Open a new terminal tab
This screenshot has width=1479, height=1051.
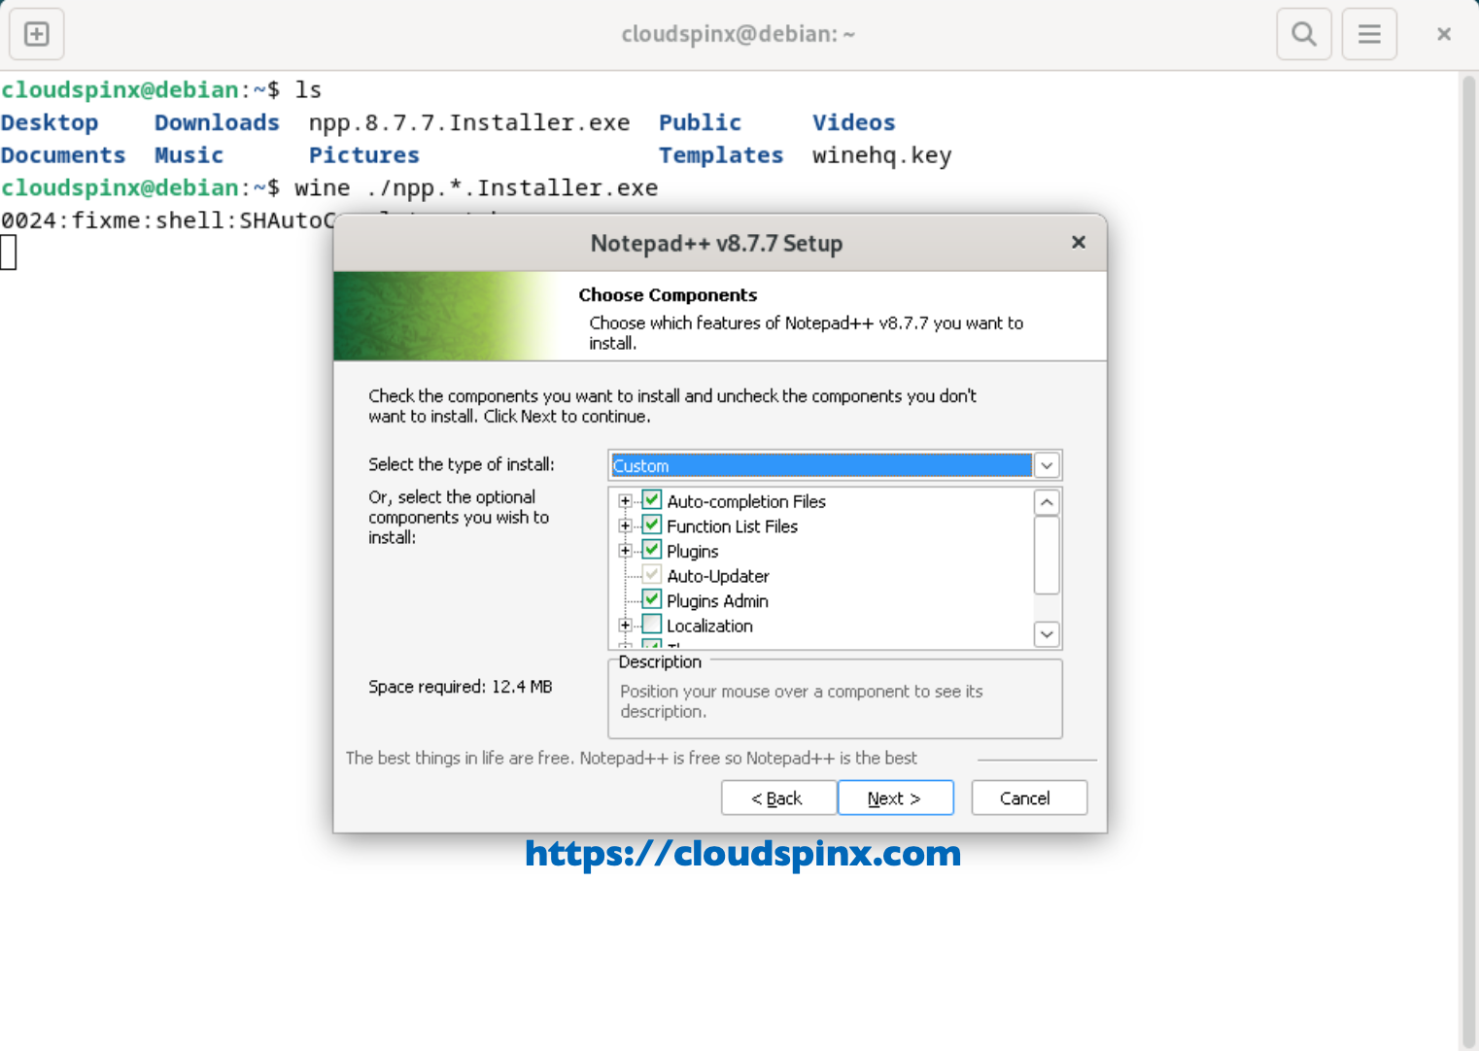click(36, 33)
